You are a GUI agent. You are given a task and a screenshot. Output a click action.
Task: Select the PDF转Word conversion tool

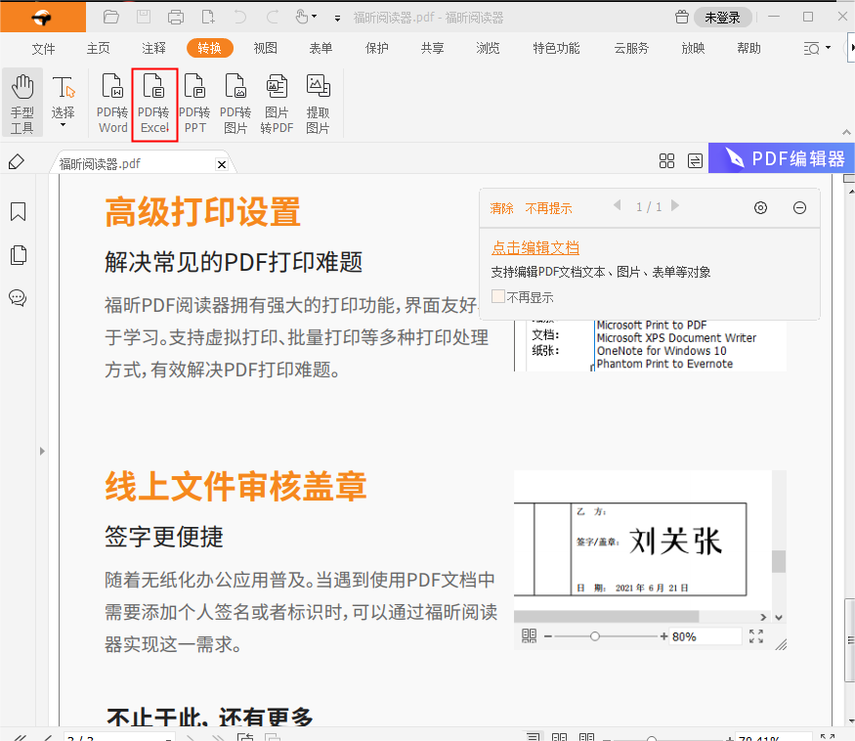tap(111, 102)
